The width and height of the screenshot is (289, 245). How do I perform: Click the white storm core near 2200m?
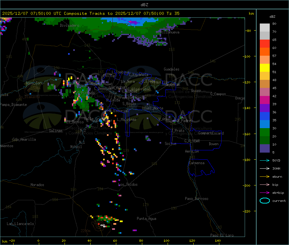pos(103,226)
